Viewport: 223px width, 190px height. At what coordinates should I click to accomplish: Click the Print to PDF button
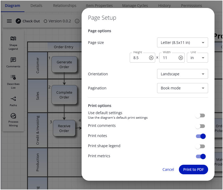click(x=193, y=170)
